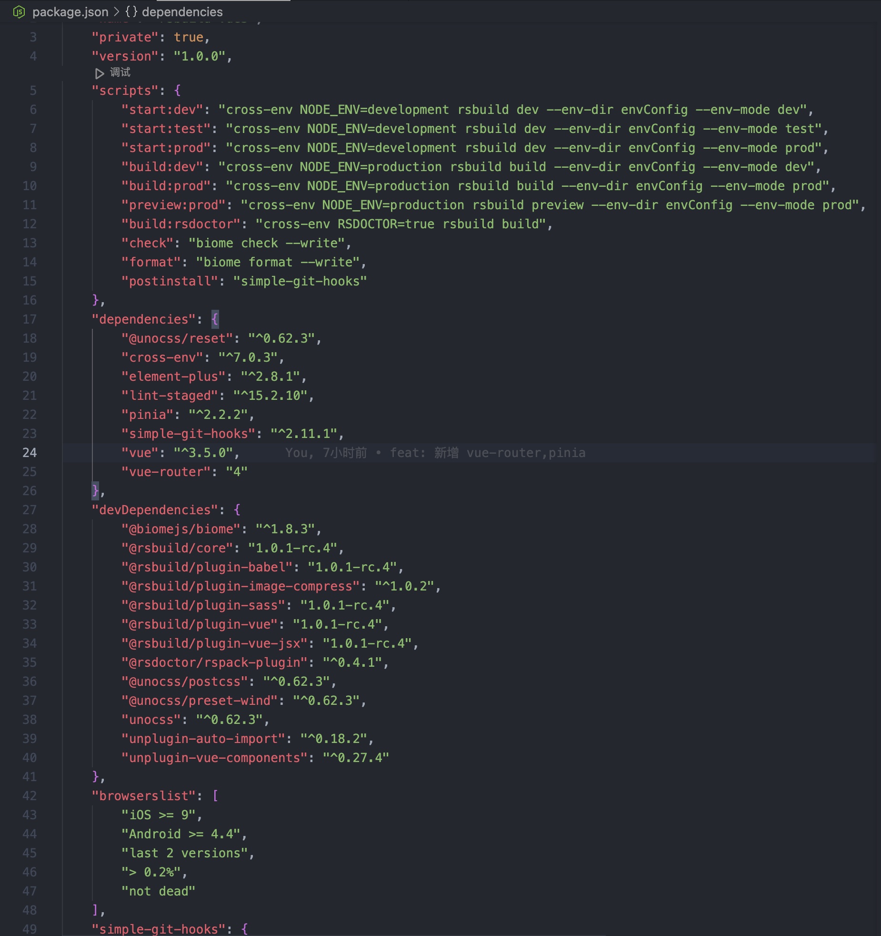Click the "@rsbuild/plugin-image-compress" package name
The width and height of the screenshot is (881, 936).
click(x=241, y=586)
